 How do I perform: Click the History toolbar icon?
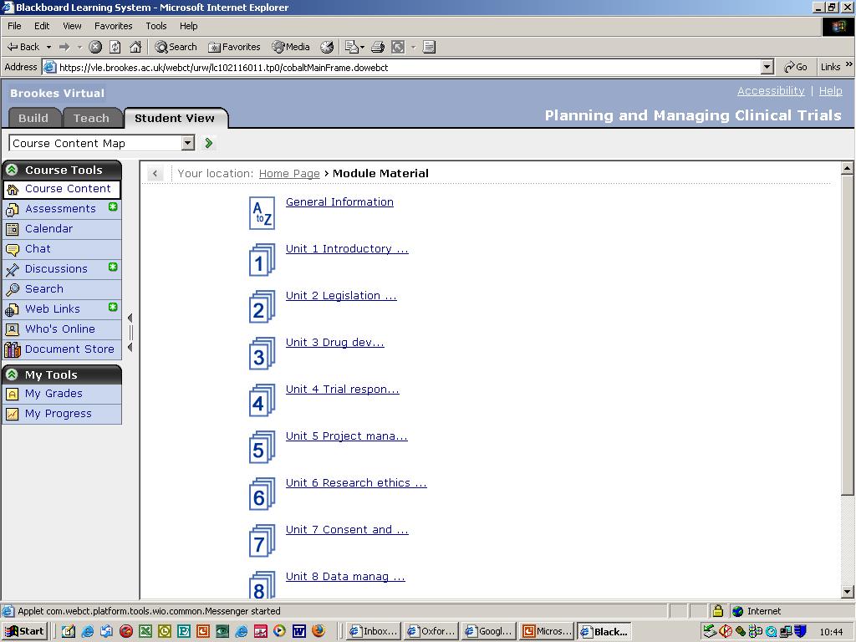point(327,47)
